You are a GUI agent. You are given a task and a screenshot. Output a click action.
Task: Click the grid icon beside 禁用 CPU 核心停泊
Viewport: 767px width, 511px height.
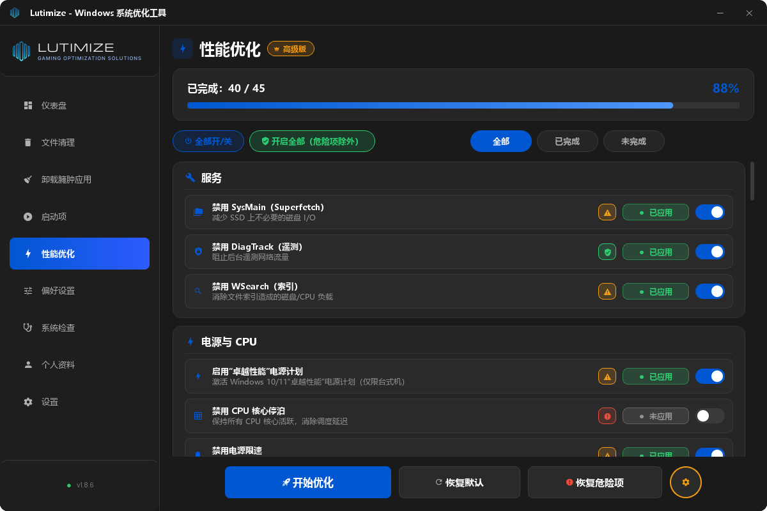[198, 416]
